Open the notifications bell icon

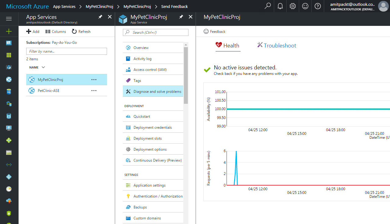pyautogui.click(x=280, y=6)
